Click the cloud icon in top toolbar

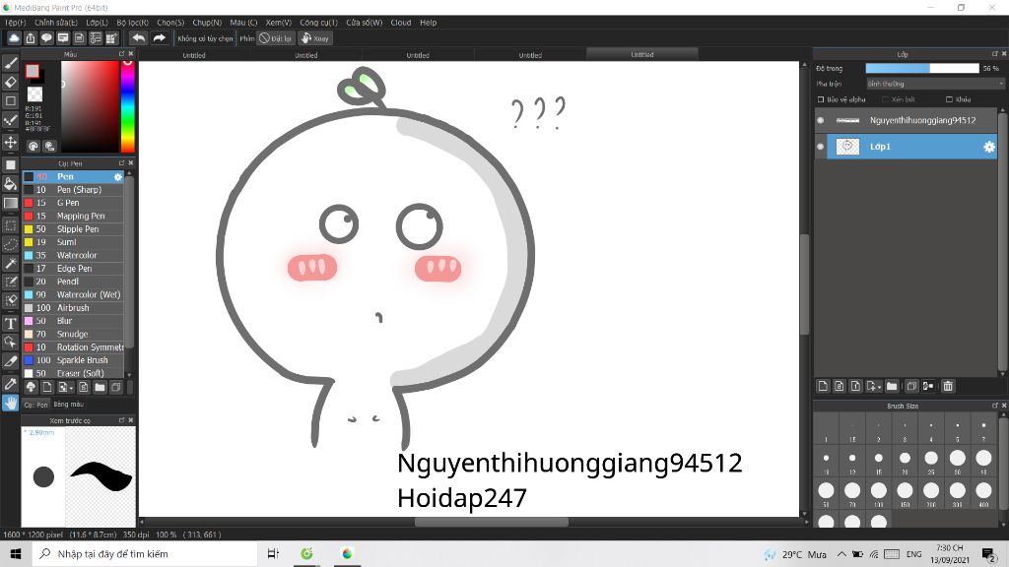coord(14,38)
